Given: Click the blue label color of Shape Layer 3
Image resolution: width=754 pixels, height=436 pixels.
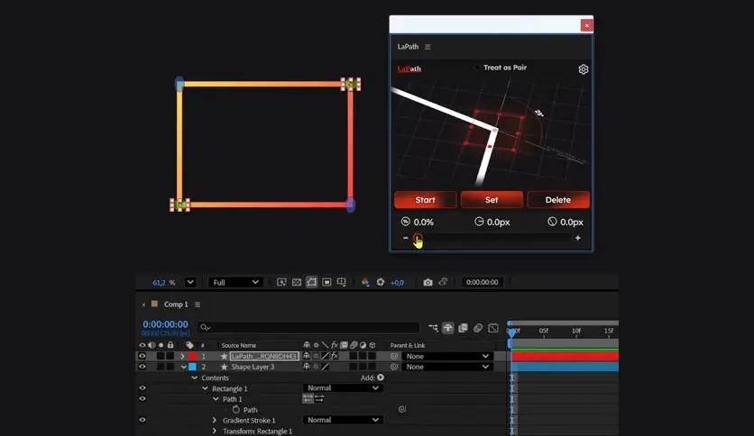Looking at the screenshot, I should [x=192, y=367].
